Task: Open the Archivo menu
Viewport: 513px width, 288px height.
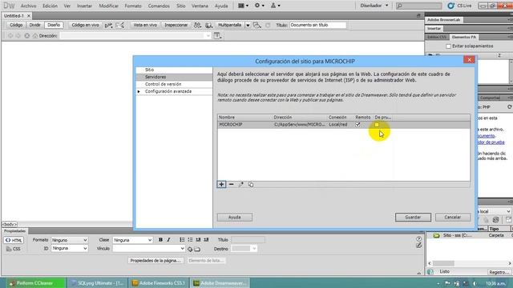Action: click(x=28, y=6)
